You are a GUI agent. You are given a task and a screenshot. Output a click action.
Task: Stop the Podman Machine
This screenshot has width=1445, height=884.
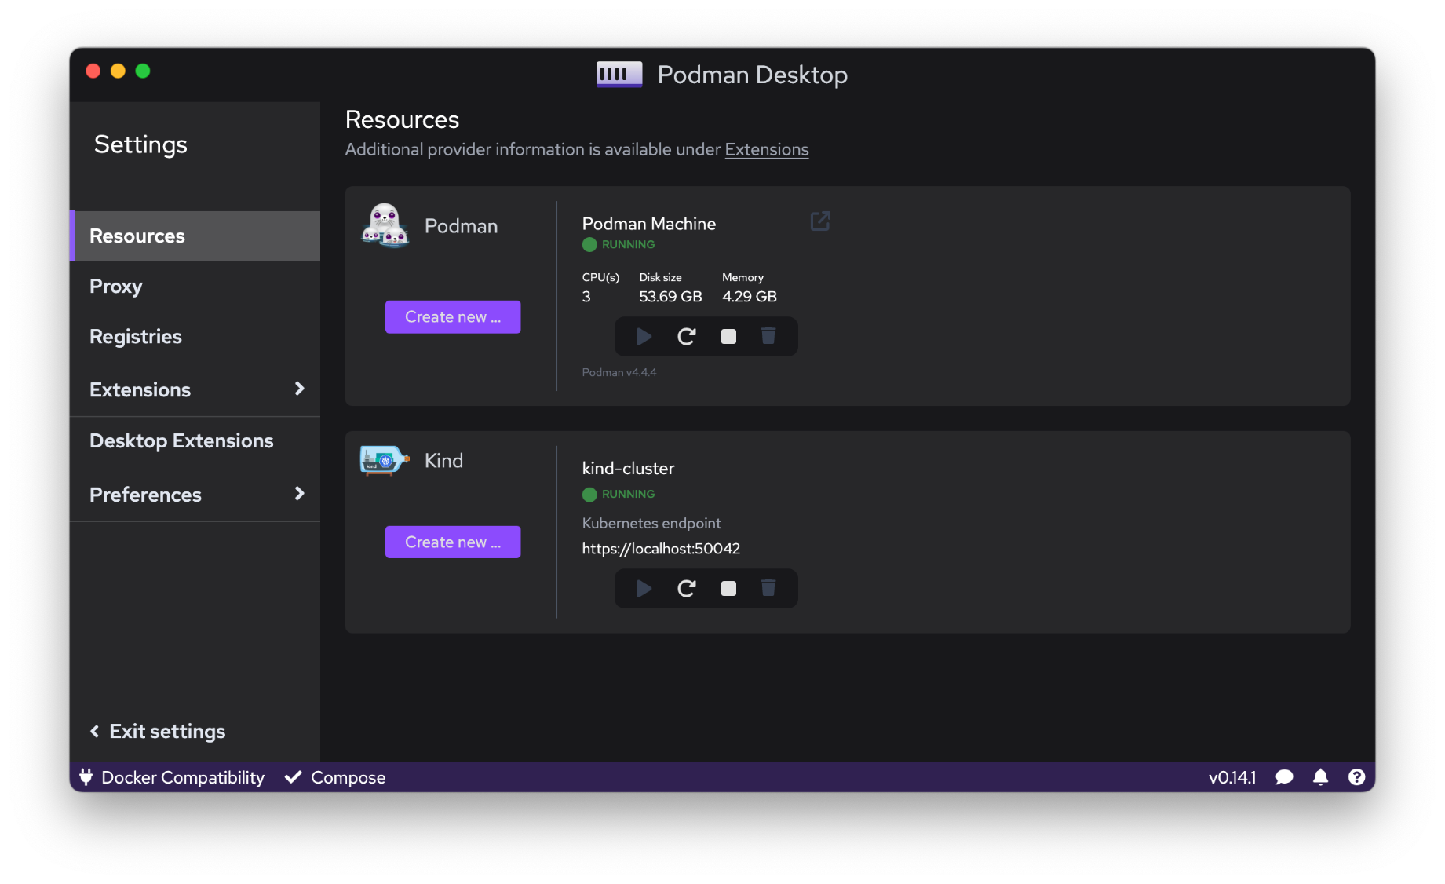pyautogui.click(x=728, y=337)
